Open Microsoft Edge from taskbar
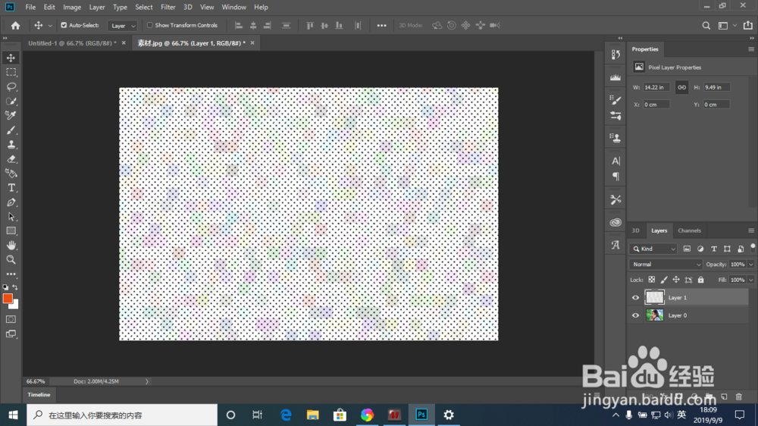 point(286,415)
